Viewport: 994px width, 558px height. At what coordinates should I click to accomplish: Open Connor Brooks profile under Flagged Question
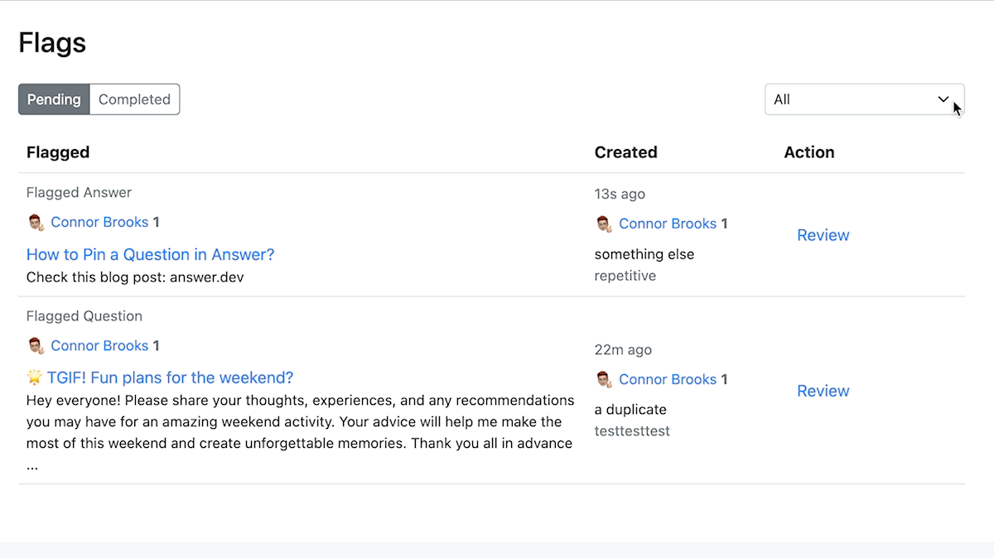tap(99, 345)
